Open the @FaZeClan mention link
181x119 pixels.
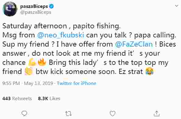point(134,44)
